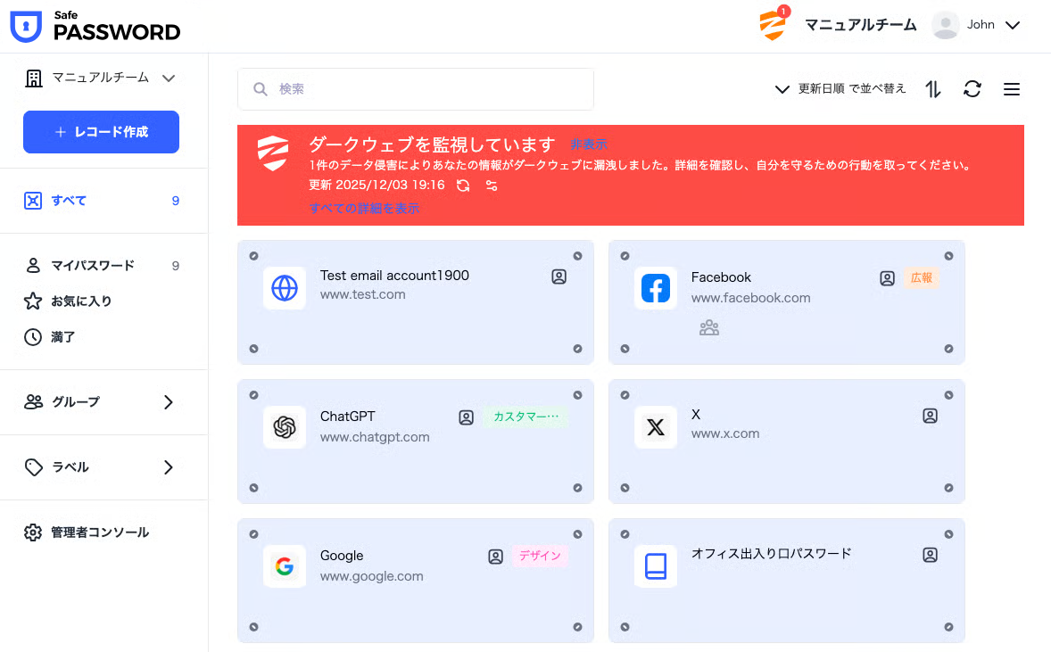Click the レコード作成 create record button

coord(101,132)
